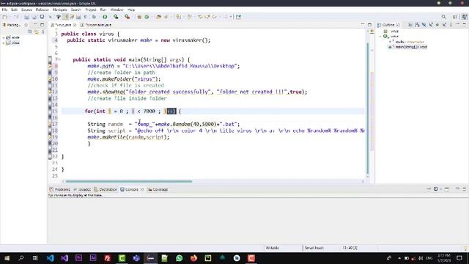469x264 pixels.
Task: Collapse the main method fold at line 7
Action: pyautogui.click(x=59, y=59)
